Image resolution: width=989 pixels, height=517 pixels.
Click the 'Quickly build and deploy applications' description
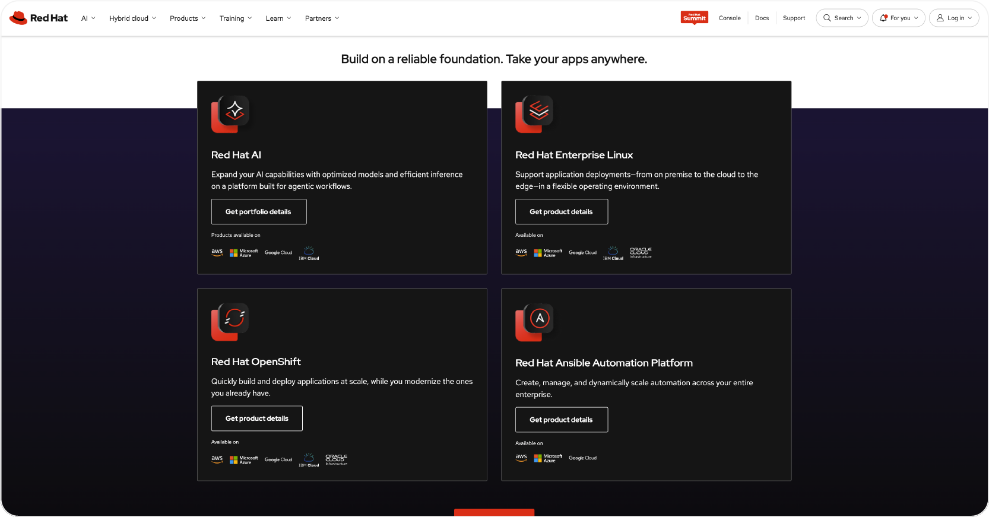pyautogui.click(x=342, y=388)
